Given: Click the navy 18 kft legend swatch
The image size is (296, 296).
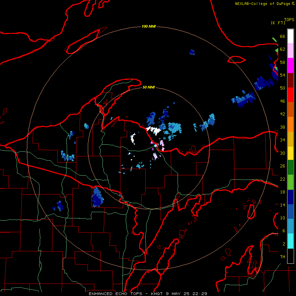Looking at the screenshot, I should pyautogui.click(x=290, y=197).
